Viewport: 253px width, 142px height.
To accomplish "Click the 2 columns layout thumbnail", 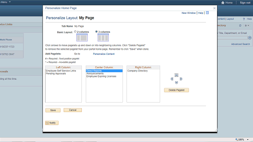I will 82,37.
